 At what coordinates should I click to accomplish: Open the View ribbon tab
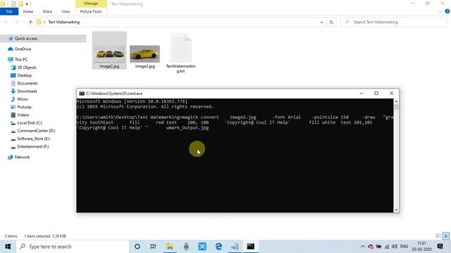pyautogui.click(x=66, y=11)
